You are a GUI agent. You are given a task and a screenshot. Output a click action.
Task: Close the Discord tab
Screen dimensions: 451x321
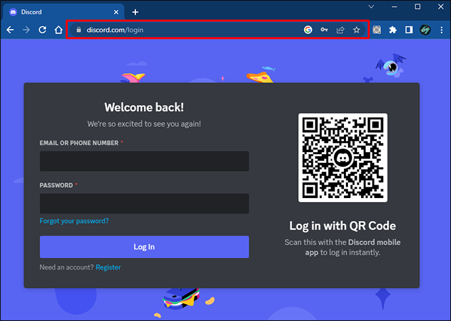tap(116, 12)
